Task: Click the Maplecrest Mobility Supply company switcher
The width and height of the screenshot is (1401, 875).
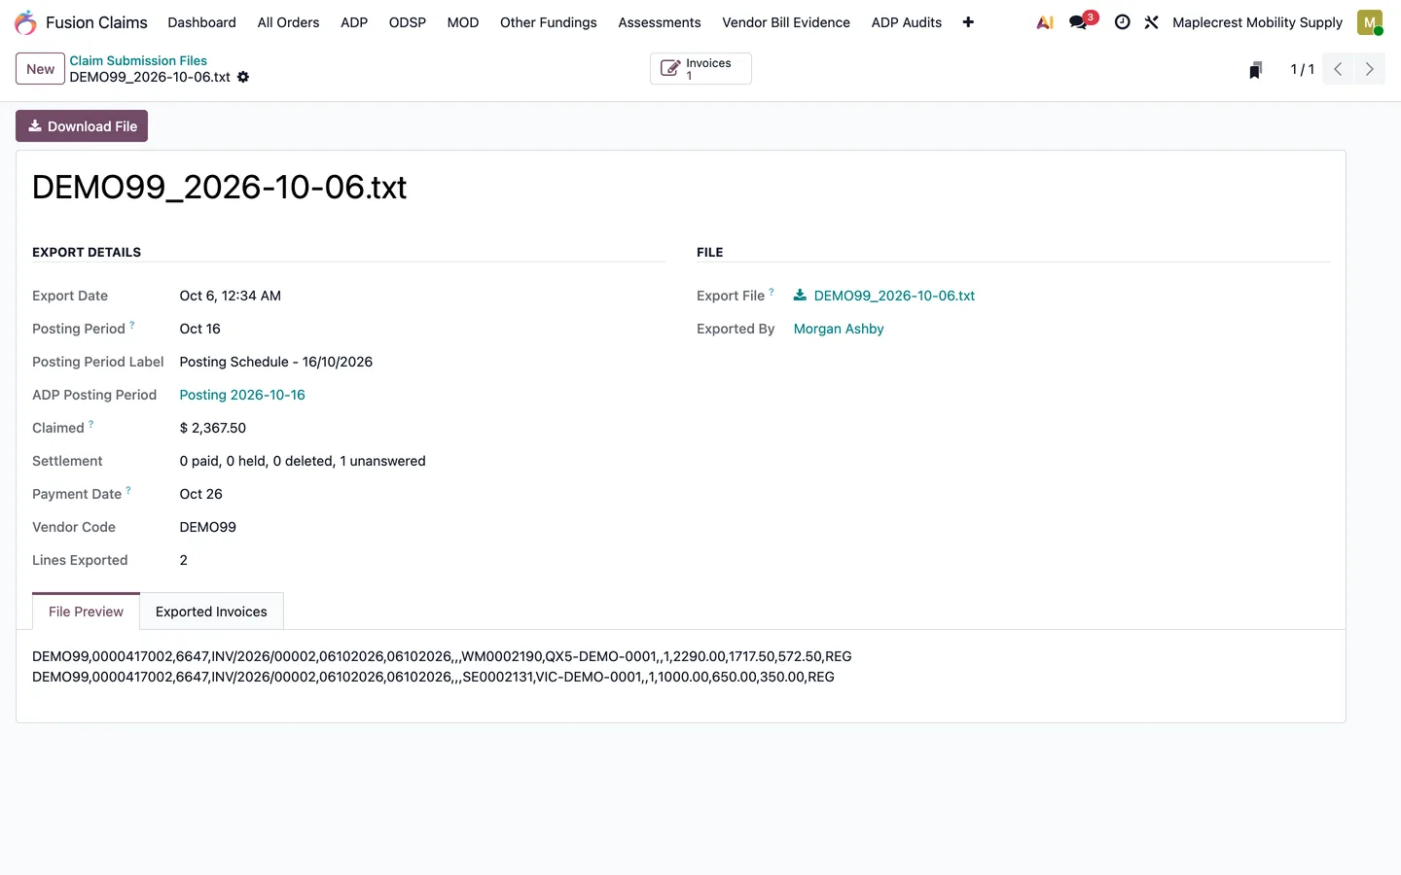Action: pyautogui.click(x=1257, y=22)
